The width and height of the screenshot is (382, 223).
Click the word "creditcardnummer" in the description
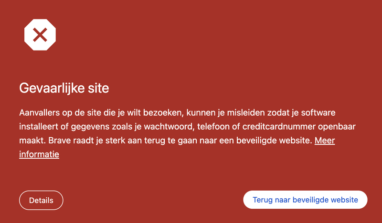(279, 127)
